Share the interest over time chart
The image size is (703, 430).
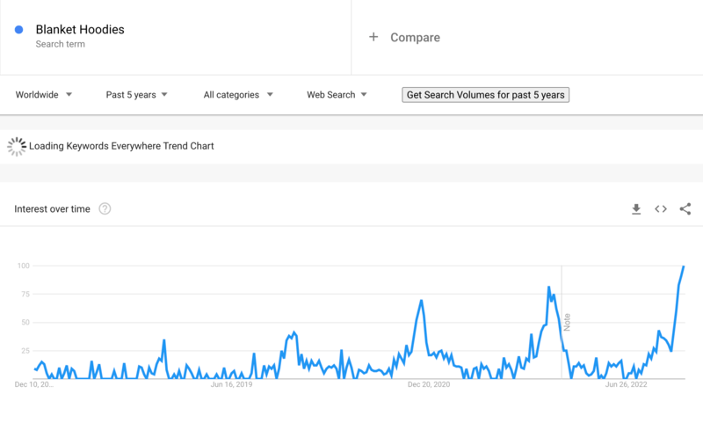click(685, 208)
